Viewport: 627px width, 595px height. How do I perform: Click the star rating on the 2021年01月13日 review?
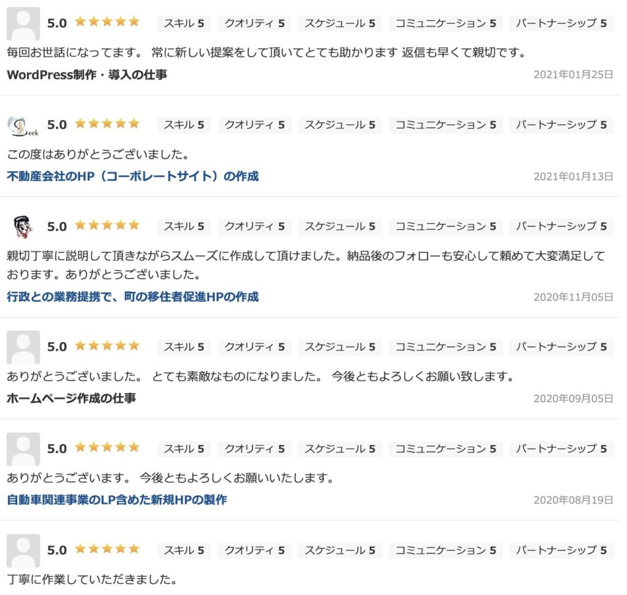point(107,124)
